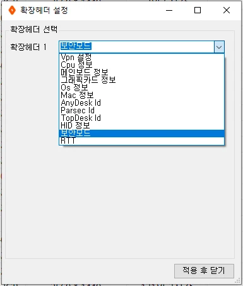Collapse the 확장헤더 1 dropdown arrow
Viewport: 243px width, 286px height.
tap(219, 47)
